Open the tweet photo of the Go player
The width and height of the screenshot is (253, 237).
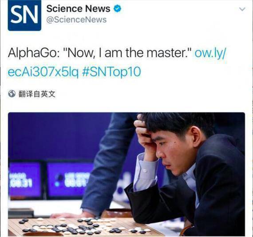point(126,174)
